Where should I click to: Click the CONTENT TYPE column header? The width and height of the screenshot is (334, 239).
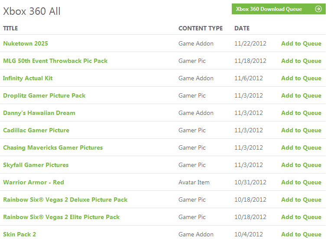click(201, 28)
